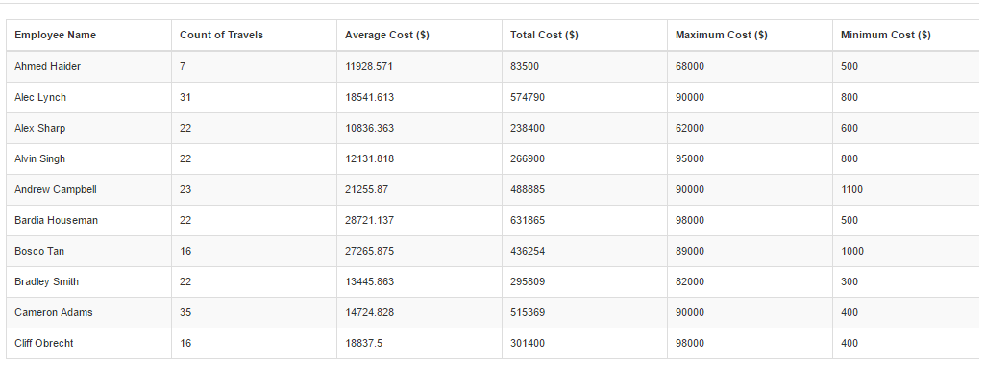Select the Cliff Obrecht name cell
This screenshot has width=985, height=365.
click(x=89, y=344)
